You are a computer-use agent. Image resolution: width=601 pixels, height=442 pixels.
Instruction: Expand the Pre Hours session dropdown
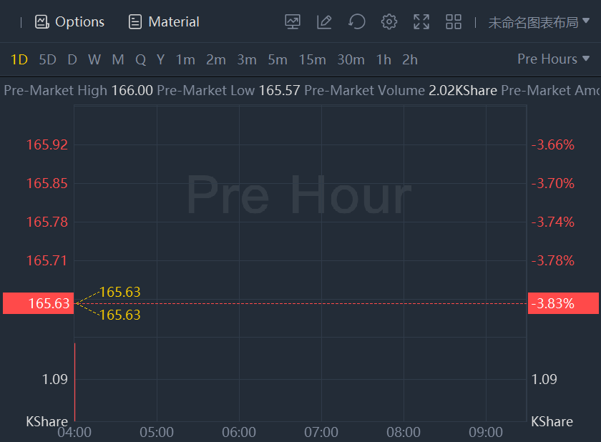coord(554,59)
